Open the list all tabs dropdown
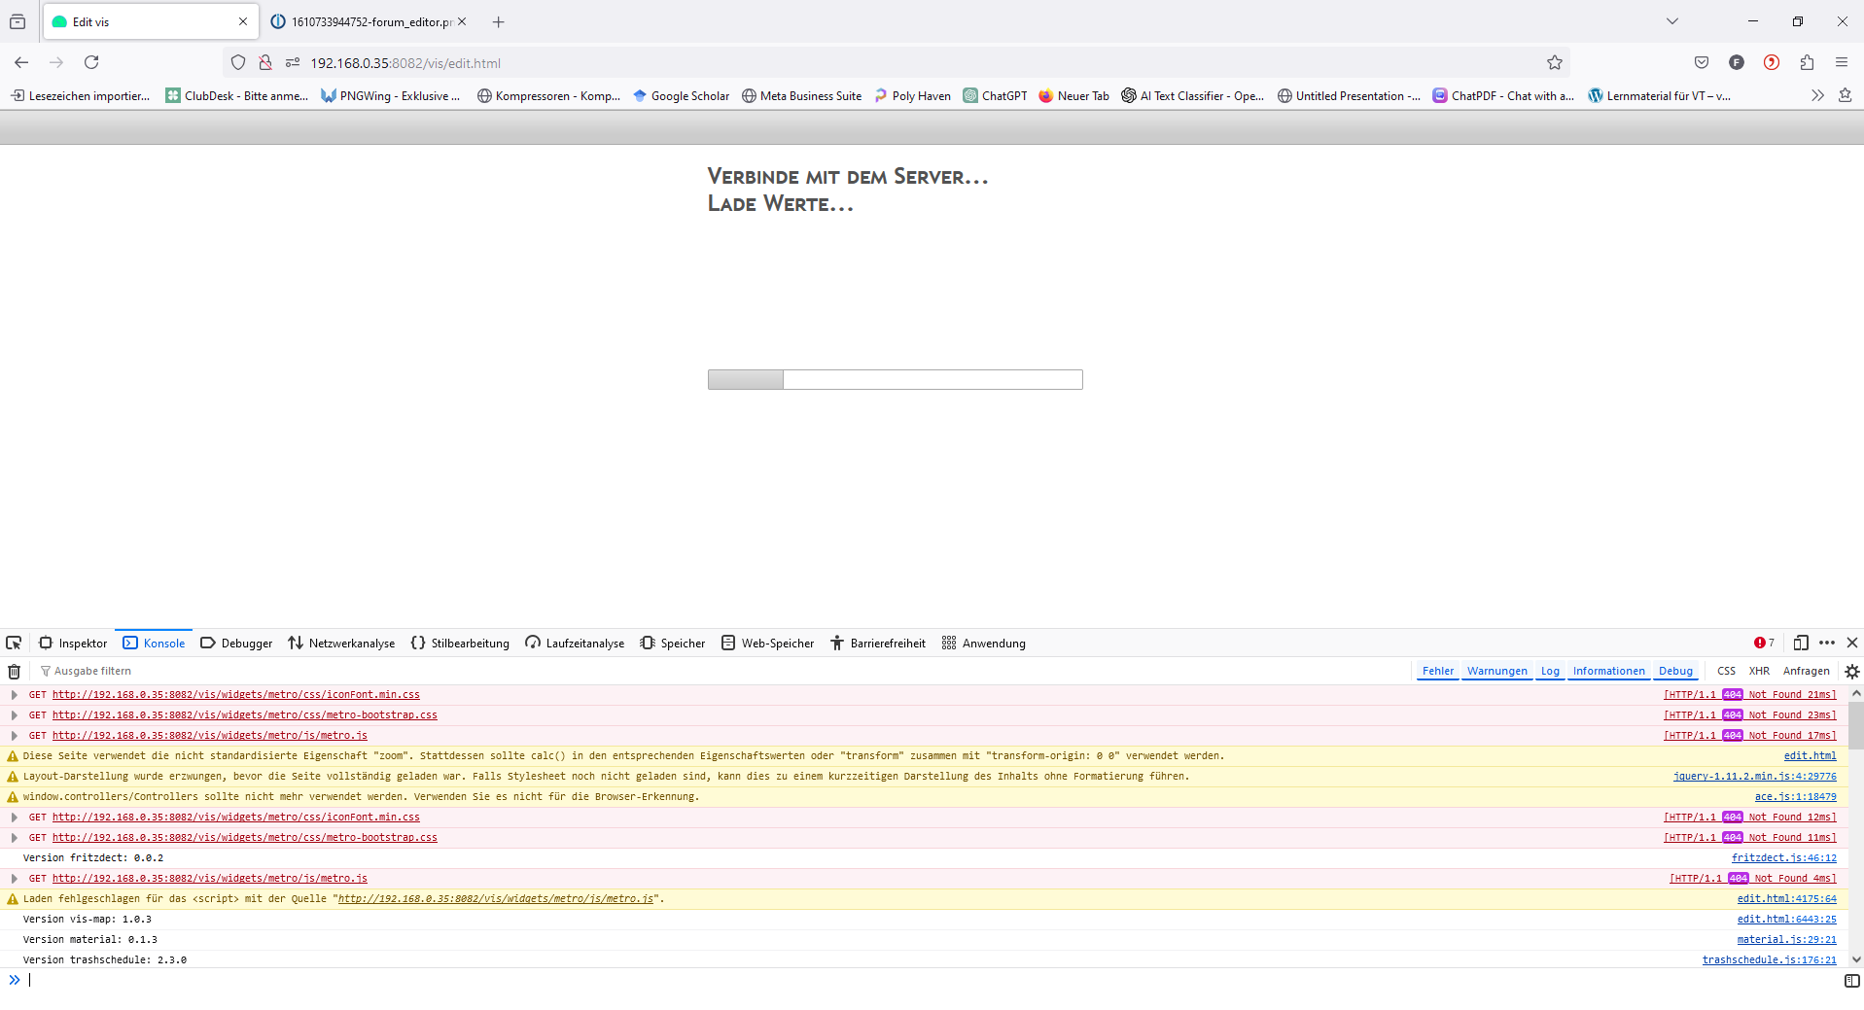 click(1671, 21)
